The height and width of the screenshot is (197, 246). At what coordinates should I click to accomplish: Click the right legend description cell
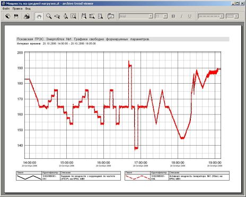click(199, 177)
